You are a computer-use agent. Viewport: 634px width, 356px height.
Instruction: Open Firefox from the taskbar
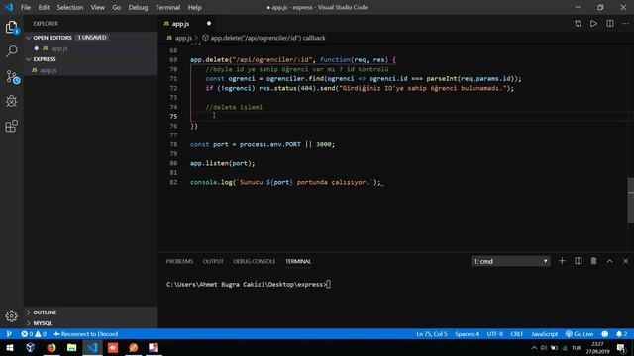(x=52, y=347)
